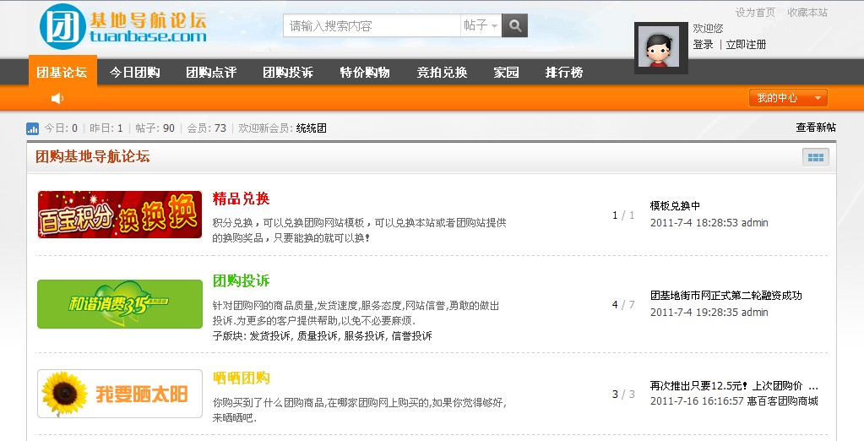Expand the 我的中心 dropdown menu
The image size is (864, 441).
pyautogui.click(x=788, y=97)
